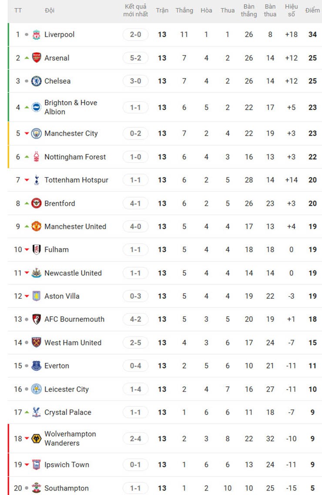This screenshot has width=322, height=495.
Task: Click the Kết quả mới nhất header
Action: pos(135,10)
